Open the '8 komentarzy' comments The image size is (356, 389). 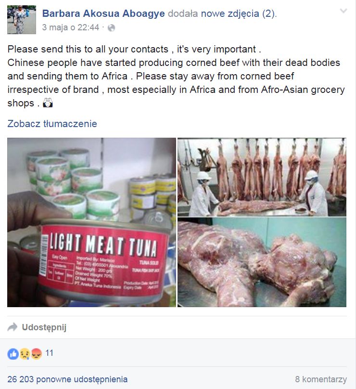point(321,379)
